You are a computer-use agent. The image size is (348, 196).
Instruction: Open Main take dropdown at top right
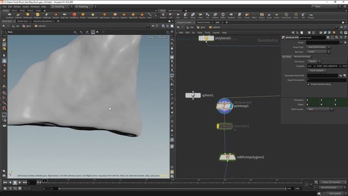tap(326, 7)
